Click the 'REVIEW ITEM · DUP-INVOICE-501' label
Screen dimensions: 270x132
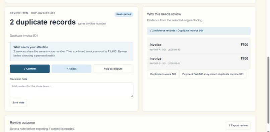click(32, 13)
